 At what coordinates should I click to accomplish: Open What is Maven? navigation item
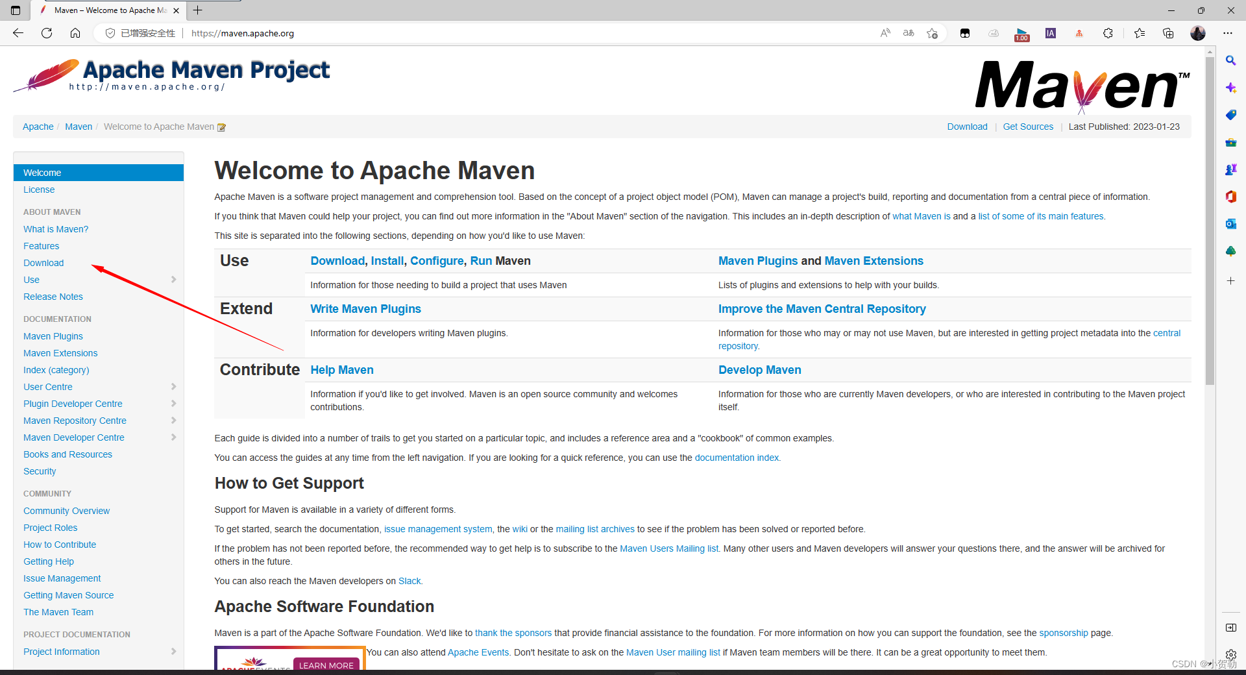coord(56,229)
